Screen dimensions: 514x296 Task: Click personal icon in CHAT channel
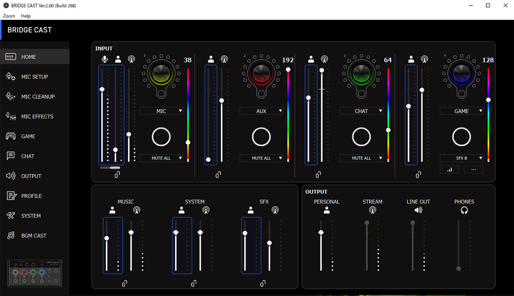[x=311, y=59]
